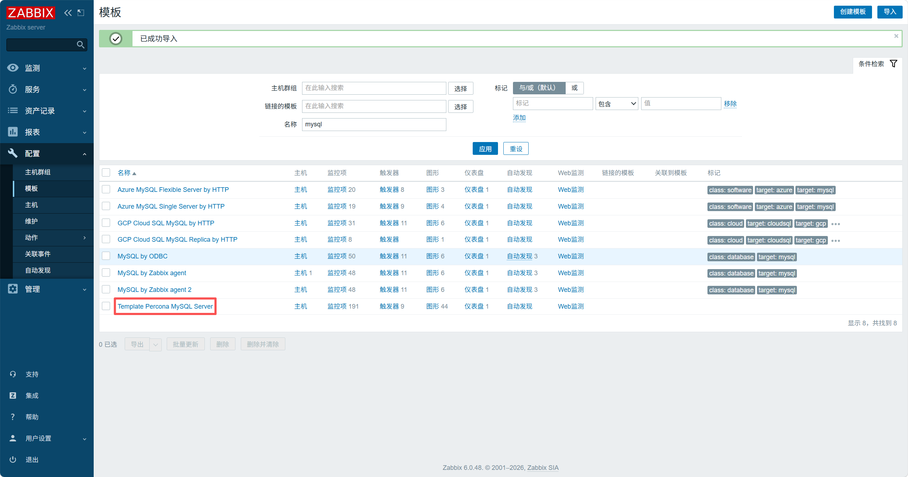Expand the 动作 submenu
This screenshot has width=908, height=477.
coord(84,237)
